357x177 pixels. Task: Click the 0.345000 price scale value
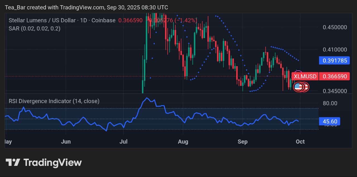pyautogui.click(x=335, y=91)
